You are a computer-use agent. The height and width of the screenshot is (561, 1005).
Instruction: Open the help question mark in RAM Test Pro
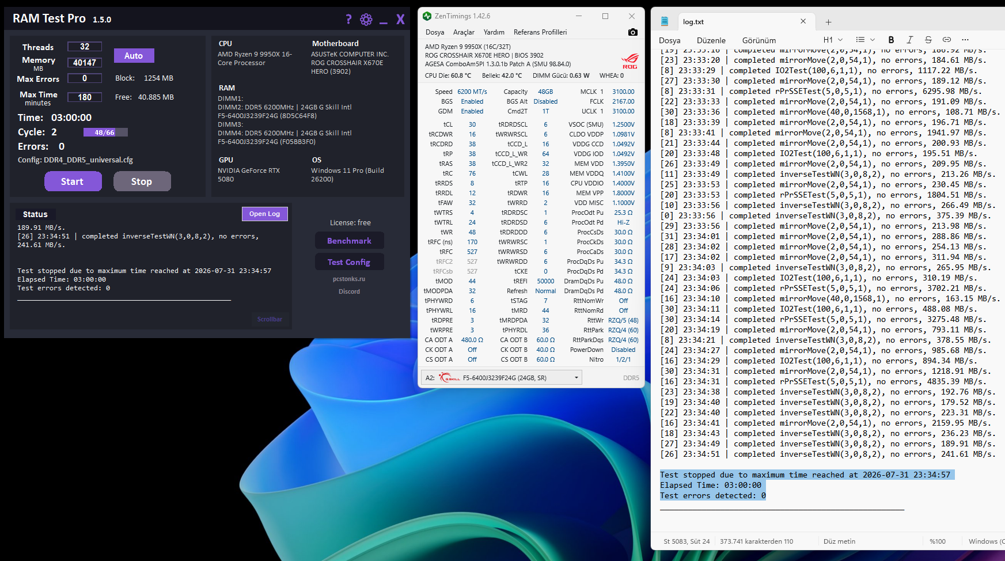pyautogui.click(x=348, y=20)
